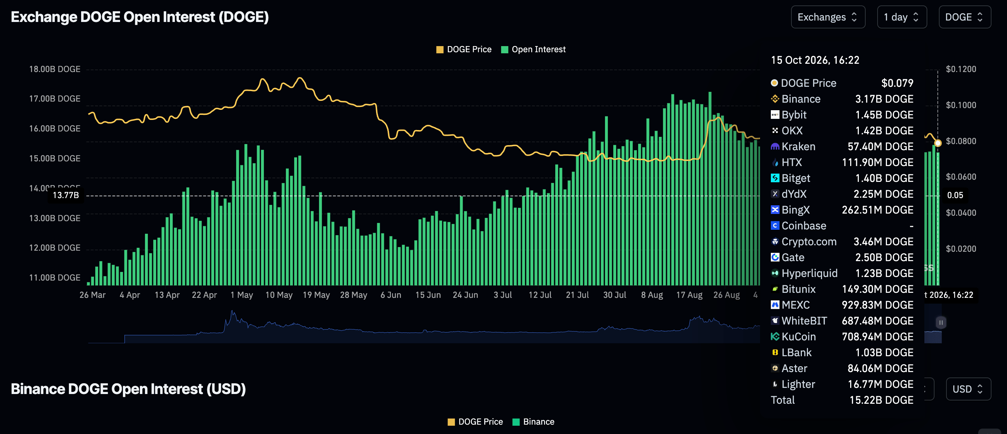The image size is (1007, 434).
Task: Open the Exchanges dropdown
Action: click(x=827, y=17)
